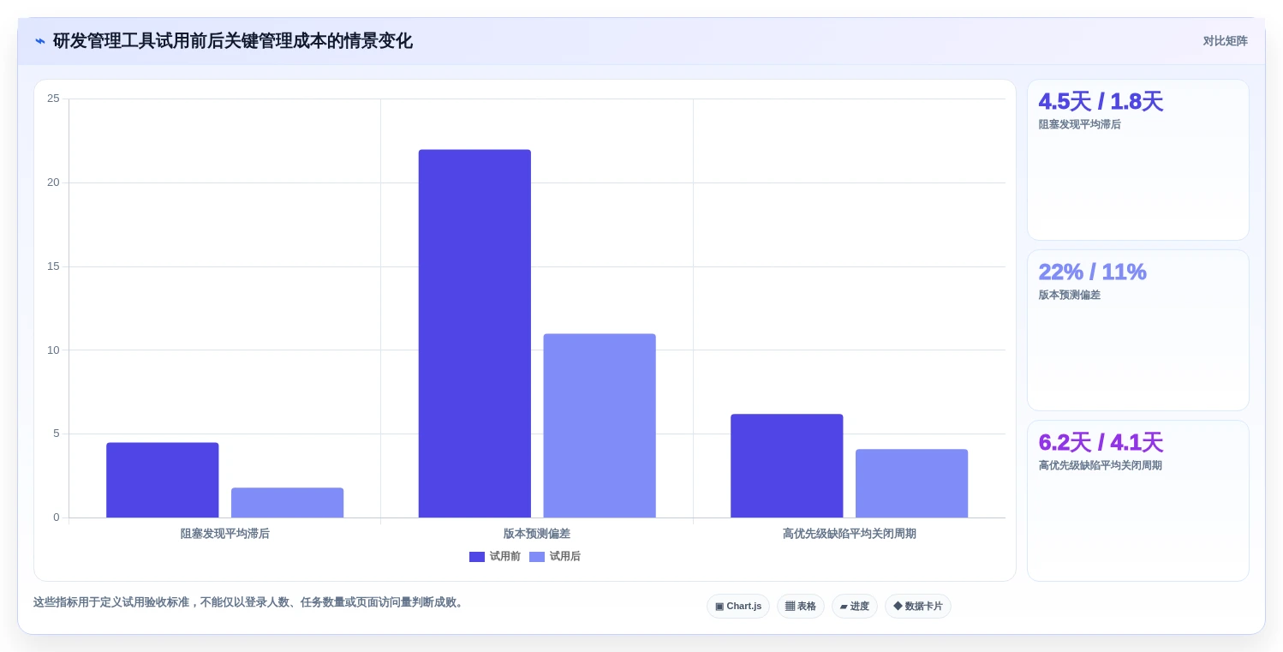Screen dimensions: 1283x652
Task: Click the light 试用后 legend color box
Action: coord(537,557)
